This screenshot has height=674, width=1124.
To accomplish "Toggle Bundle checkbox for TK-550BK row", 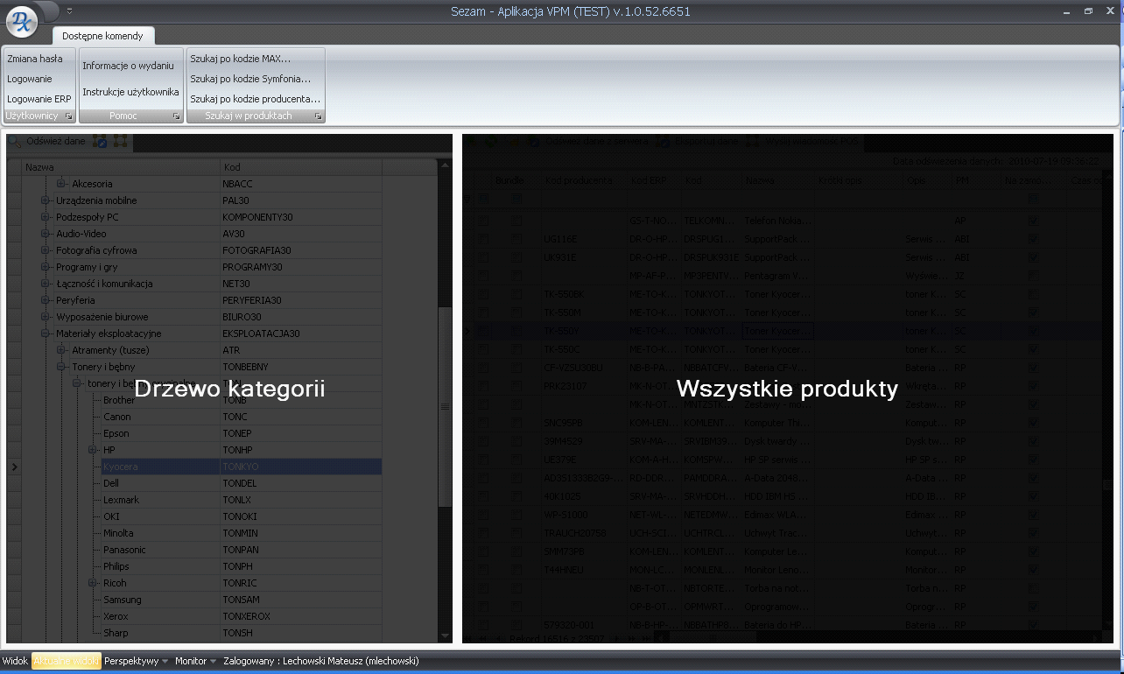I will [516, 294].
